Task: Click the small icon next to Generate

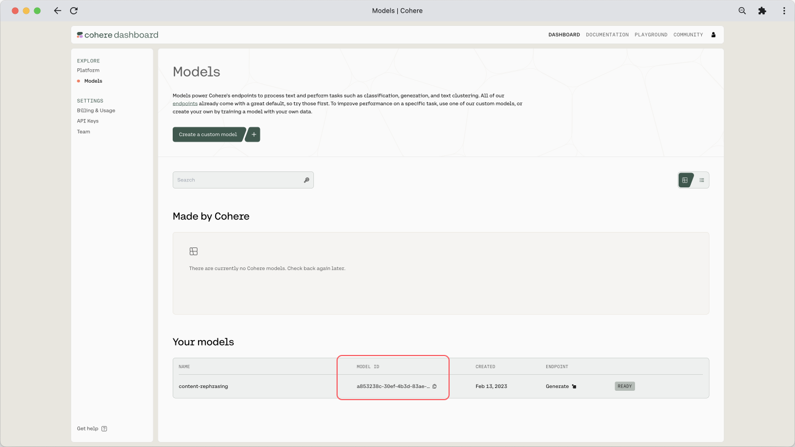Action: tap(574, 386)
